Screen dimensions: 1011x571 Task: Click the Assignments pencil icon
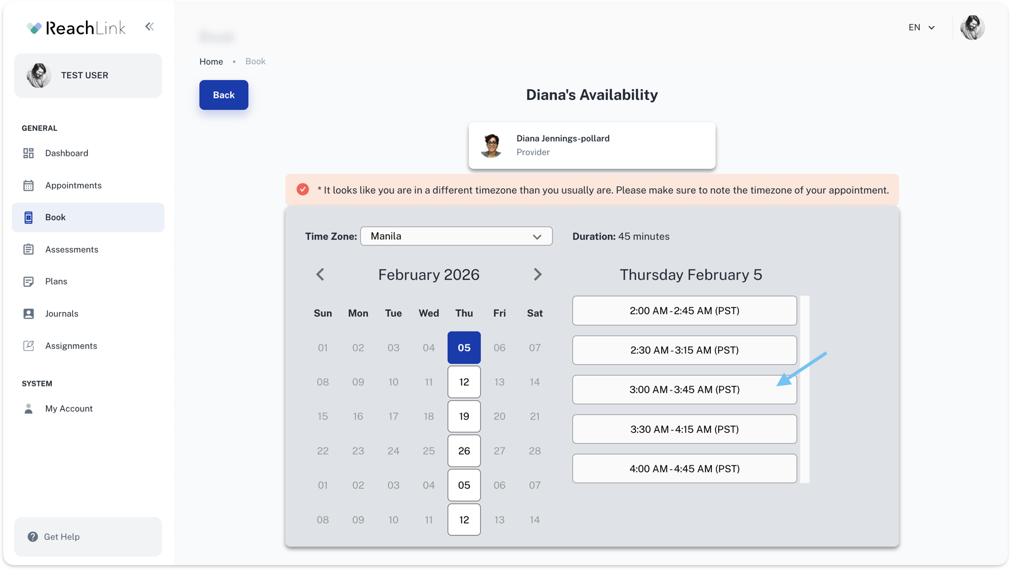29,346
